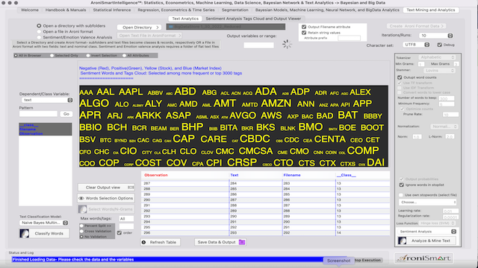Select Percent Split validation
The width and height of the screenshot is (478, 268).
click(x=81, y=226)
